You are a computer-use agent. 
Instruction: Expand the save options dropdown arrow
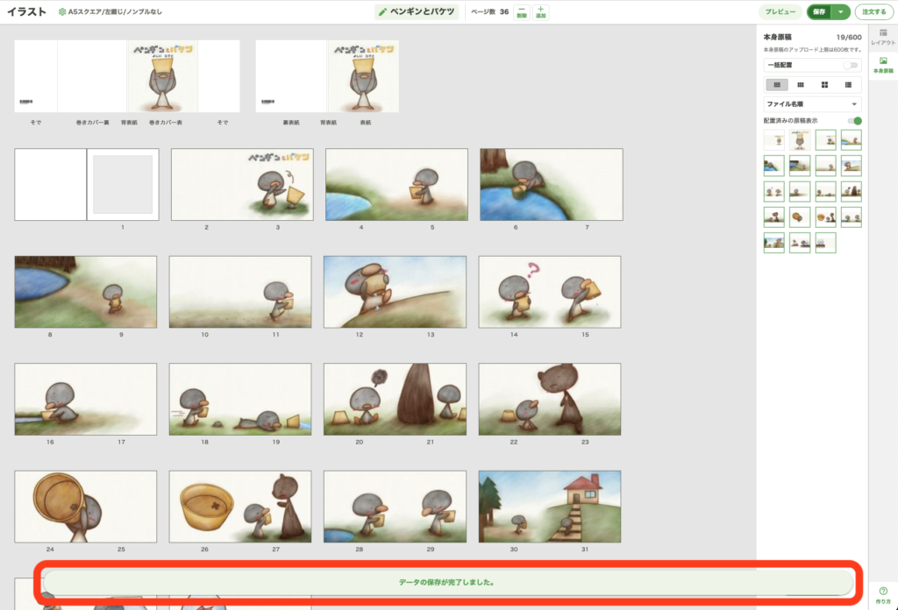pyautogui.click(x=841, y=12)
